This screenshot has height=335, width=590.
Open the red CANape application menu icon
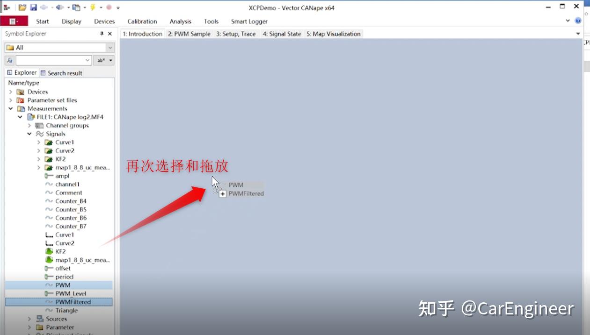tap(13, 21)
